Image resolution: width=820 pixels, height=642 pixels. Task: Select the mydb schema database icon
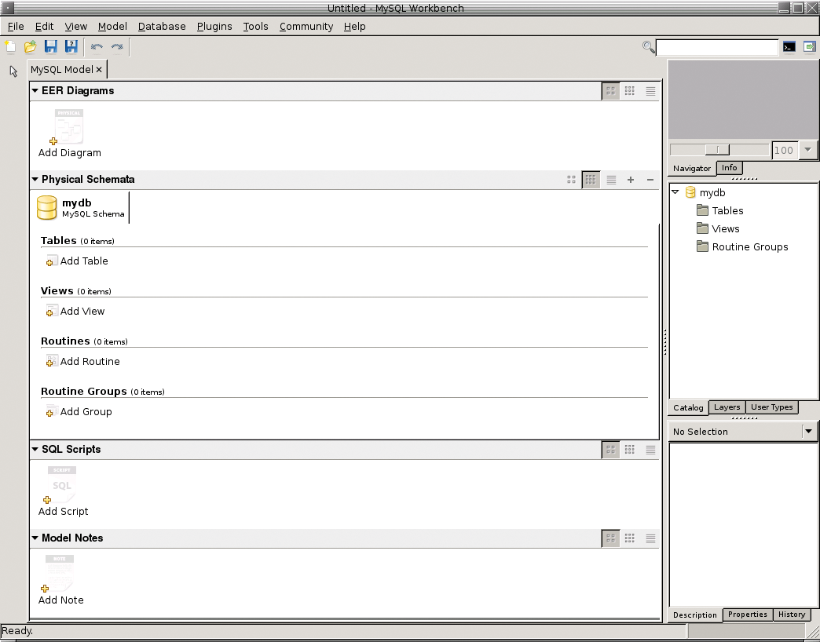46,207
